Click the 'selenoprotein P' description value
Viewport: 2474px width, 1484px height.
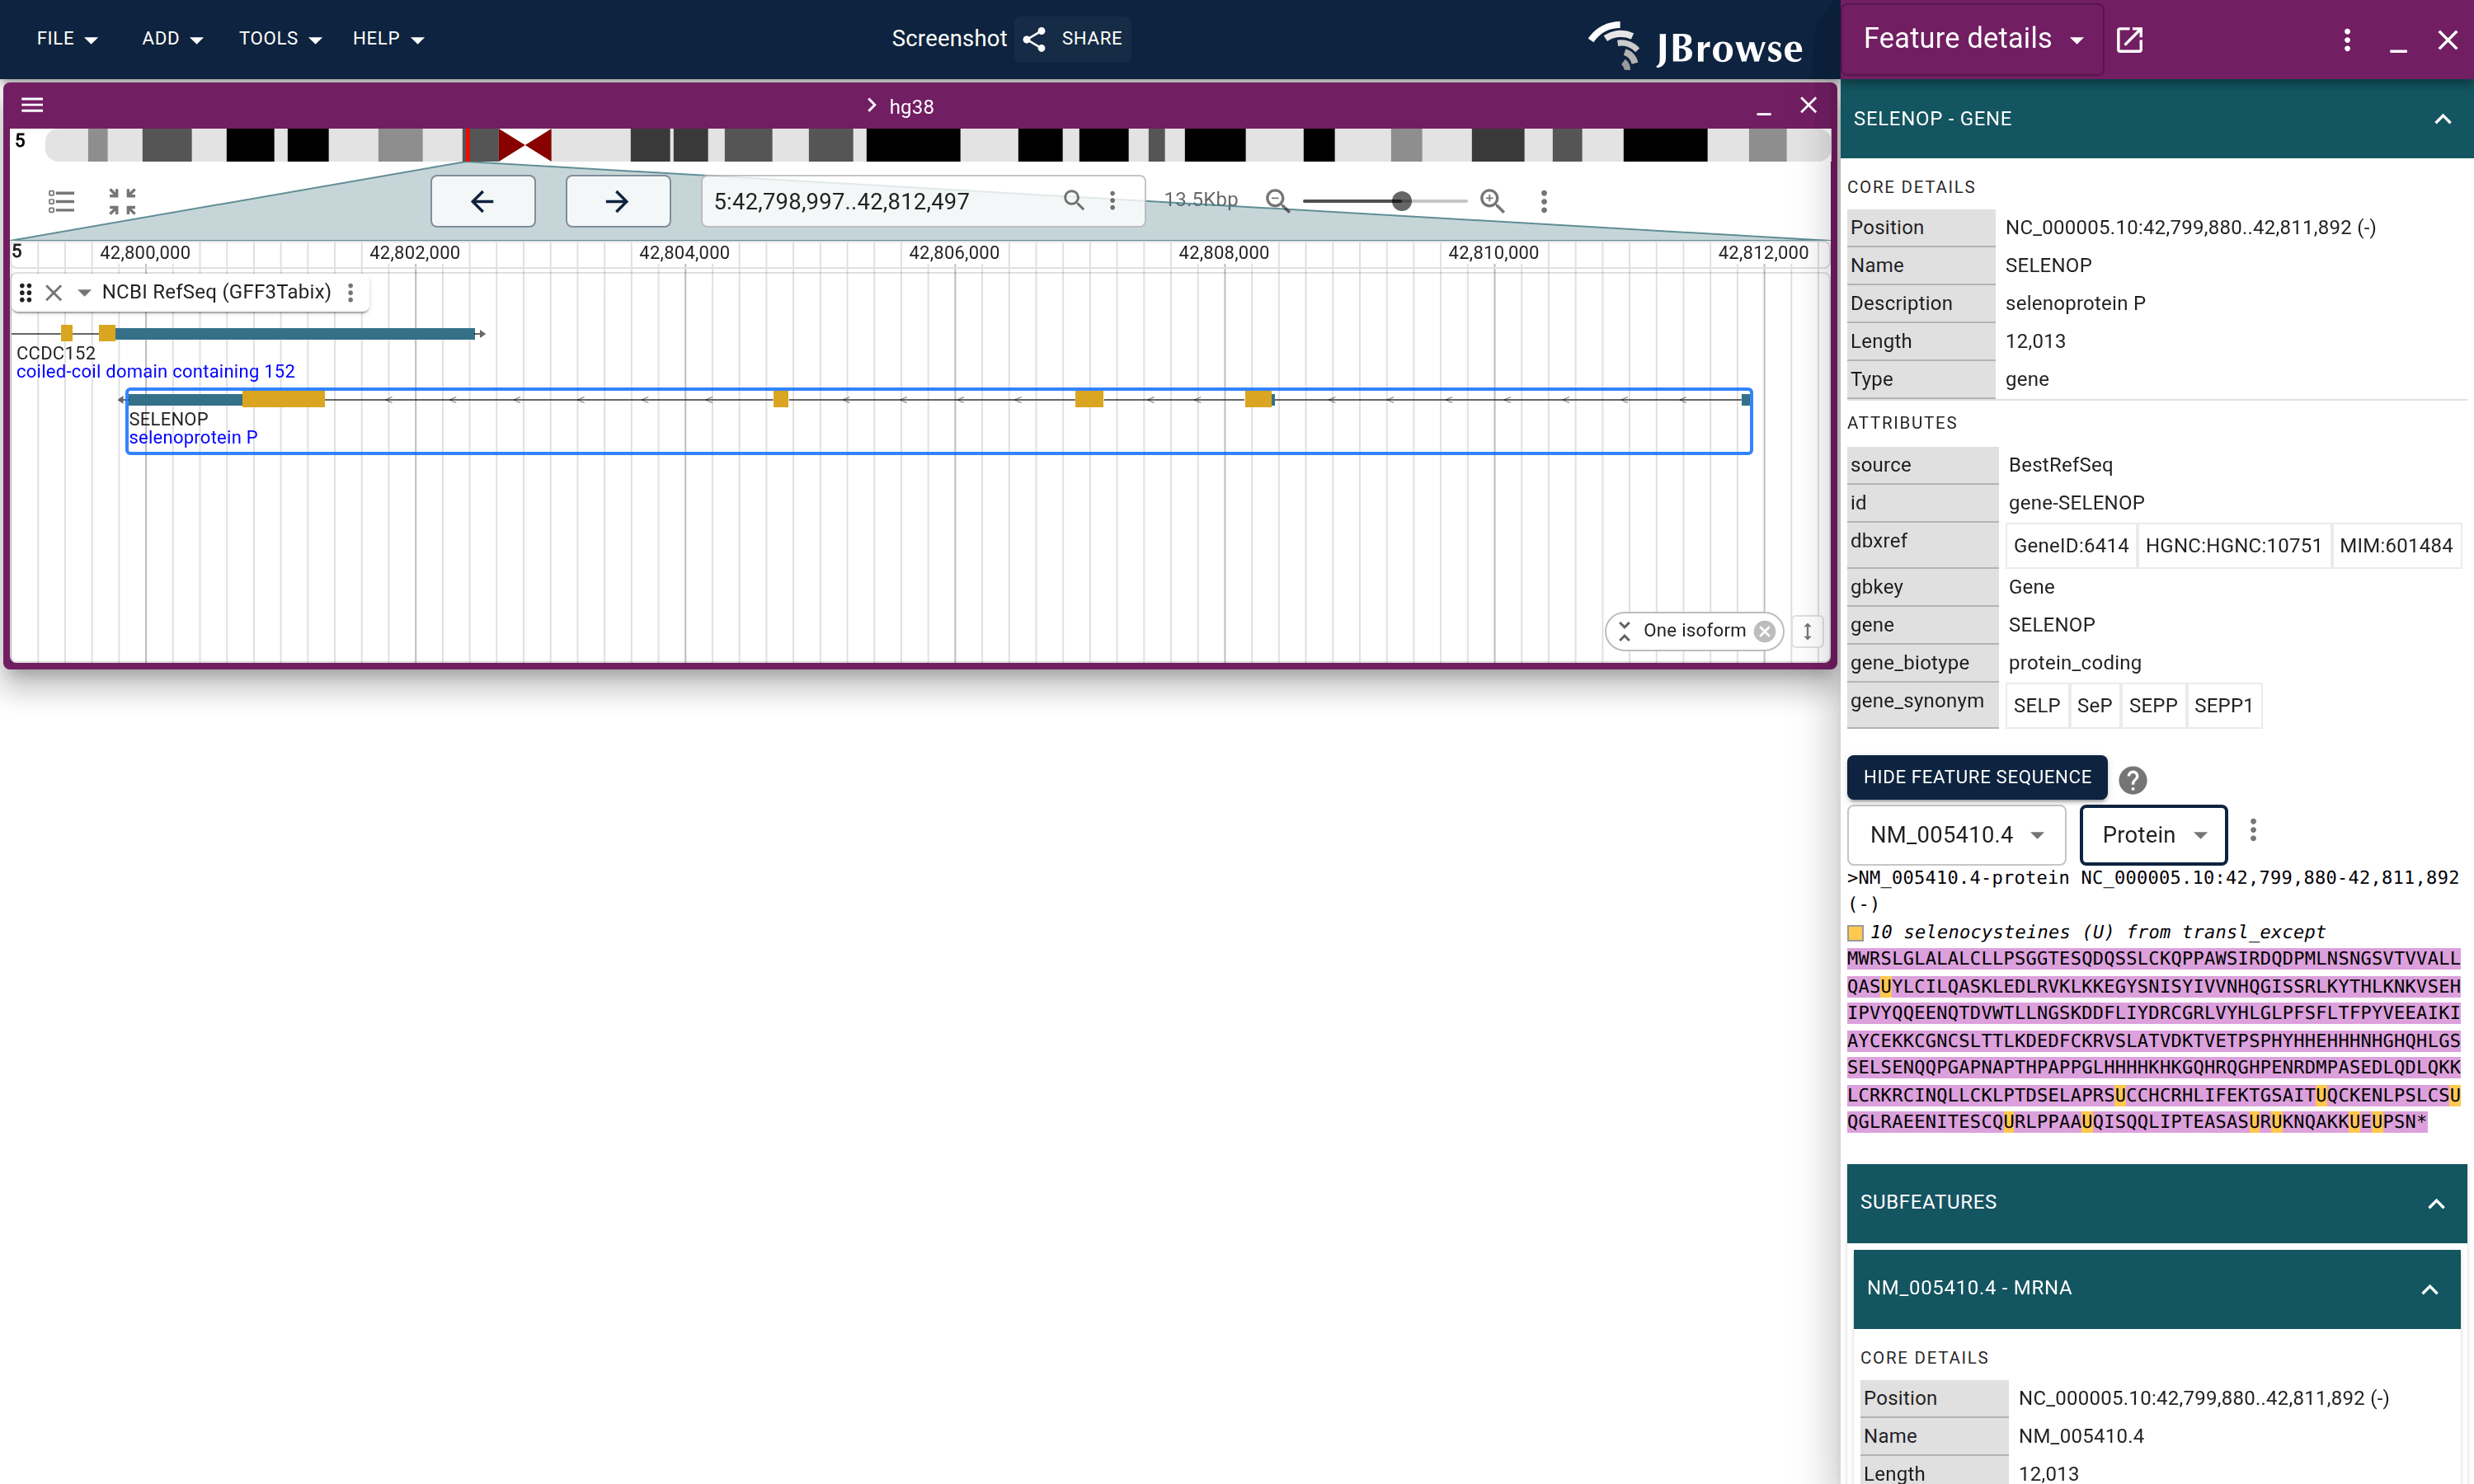(x=2075, y=303)
